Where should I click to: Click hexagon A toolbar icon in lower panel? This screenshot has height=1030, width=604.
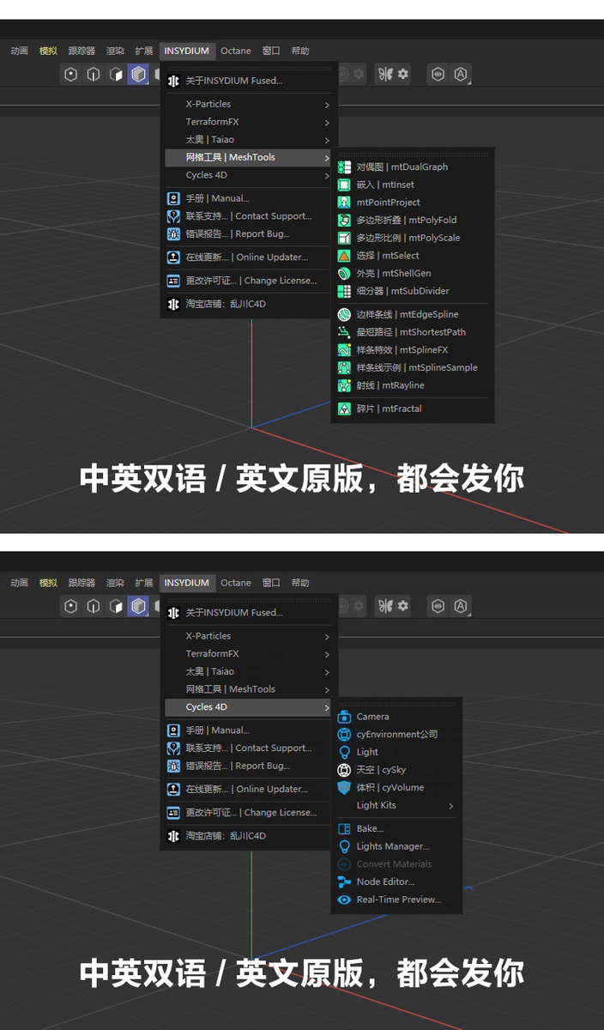462,607
